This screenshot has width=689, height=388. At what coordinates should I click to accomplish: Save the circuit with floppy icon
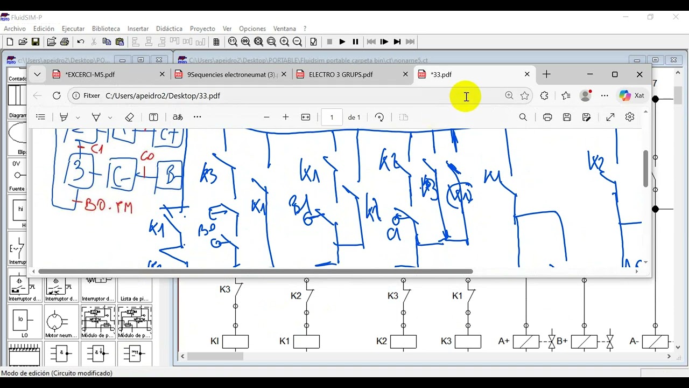pyautogui.click(x=36, y=41)
